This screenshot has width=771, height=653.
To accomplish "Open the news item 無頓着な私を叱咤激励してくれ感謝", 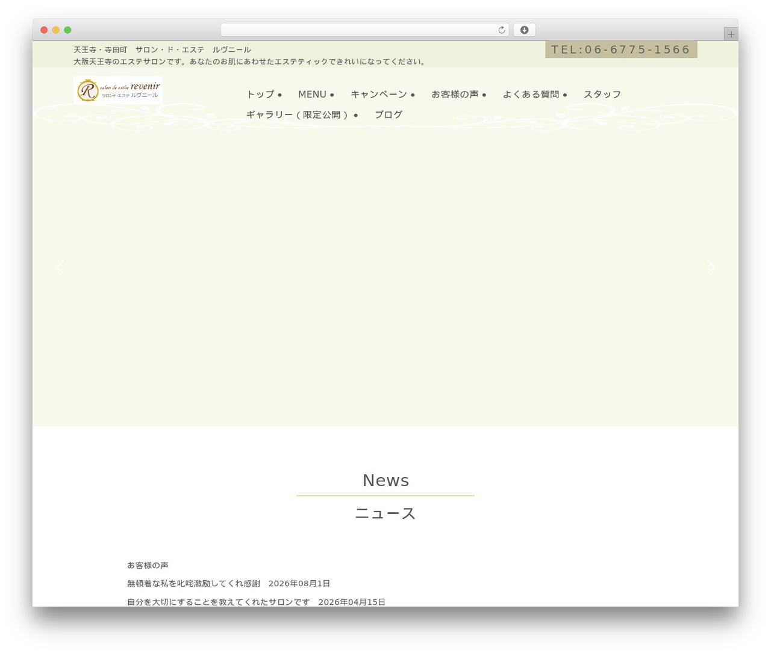I will (x=193, y=584).
